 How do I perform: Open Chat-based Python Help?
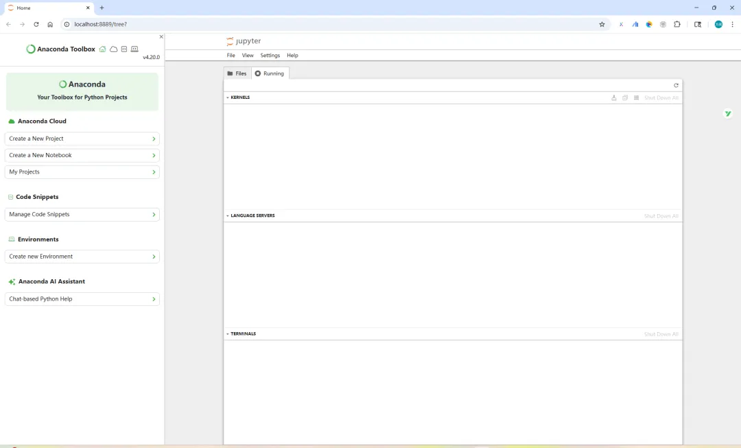pyautogui.click(x=82, y=299)
